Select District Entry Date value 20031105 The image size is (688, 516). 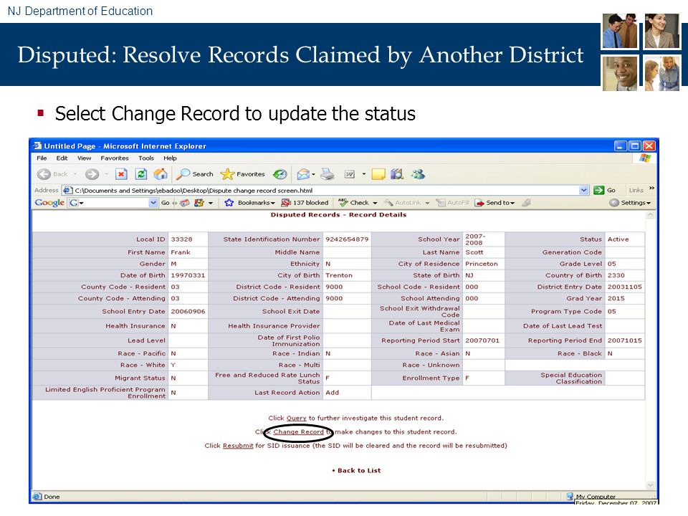624,287
